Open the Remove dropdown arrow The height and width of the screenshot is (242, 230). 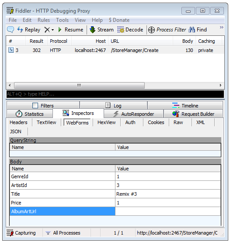[x=52, y=30]
